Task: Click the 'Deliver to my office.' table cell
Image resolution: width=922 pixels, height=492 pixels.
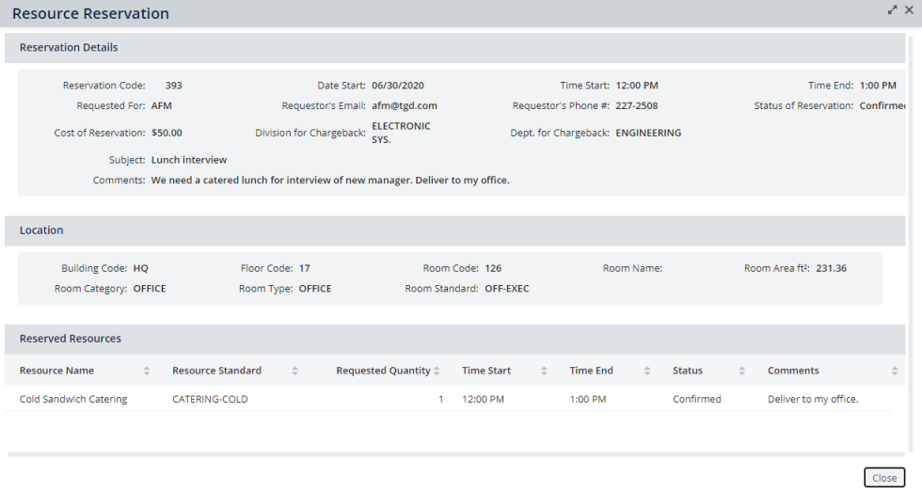Action: pyautogui.click(x=813, y=399)
